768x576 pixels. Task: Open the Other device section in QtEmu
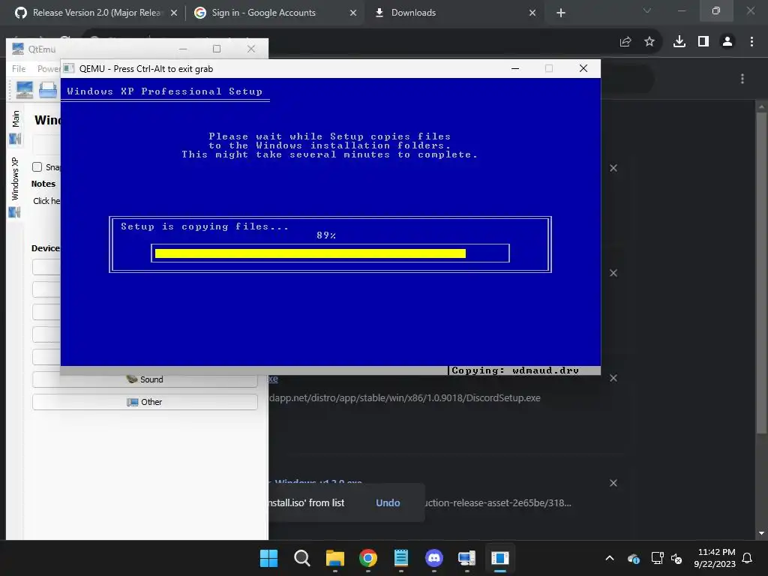(x=145, y=402)
